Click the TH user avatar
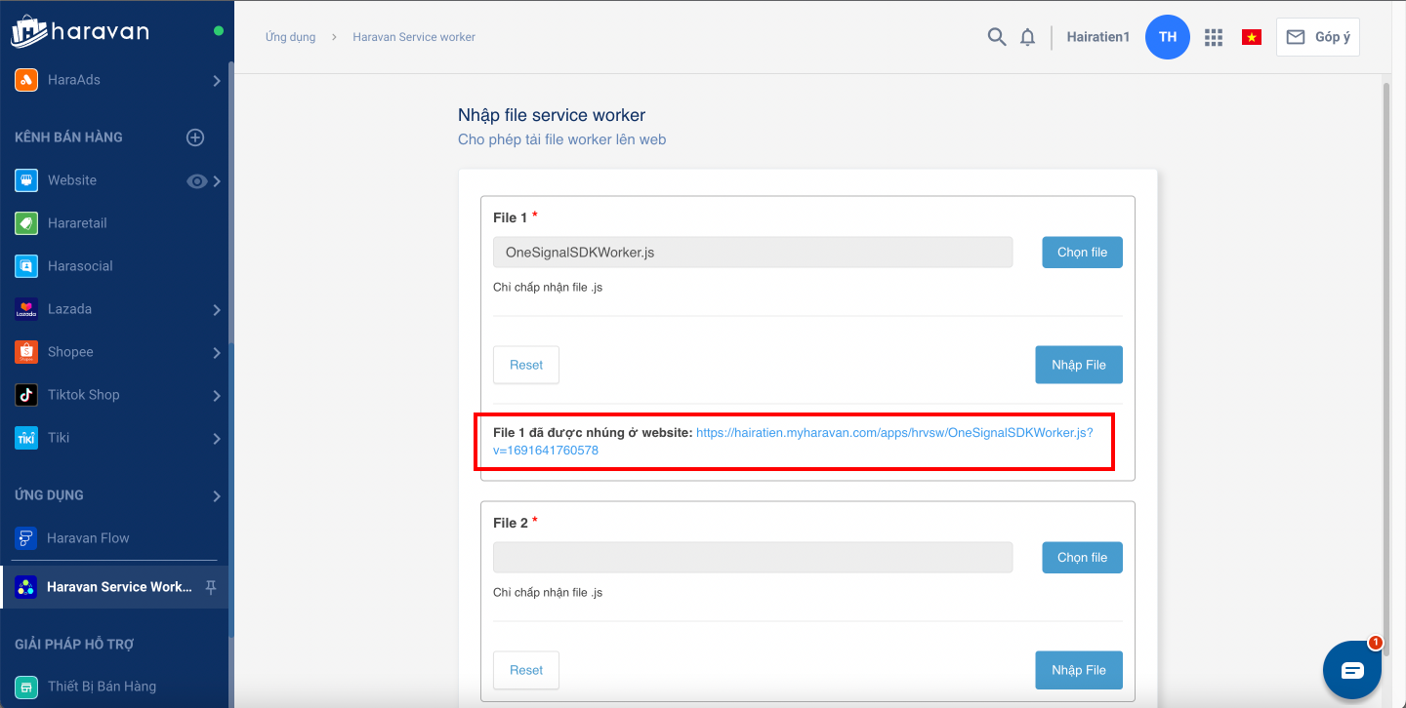The image size is (1406, 708). tap(1167, 37)
